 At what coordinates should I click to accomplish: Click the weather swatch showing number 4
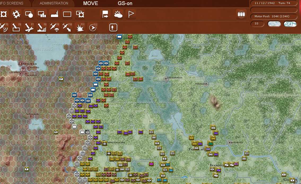click(290, 24)
